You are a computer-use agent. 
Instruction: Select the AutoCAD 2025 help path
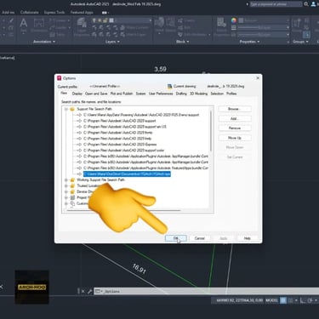(x=117, y=139)
